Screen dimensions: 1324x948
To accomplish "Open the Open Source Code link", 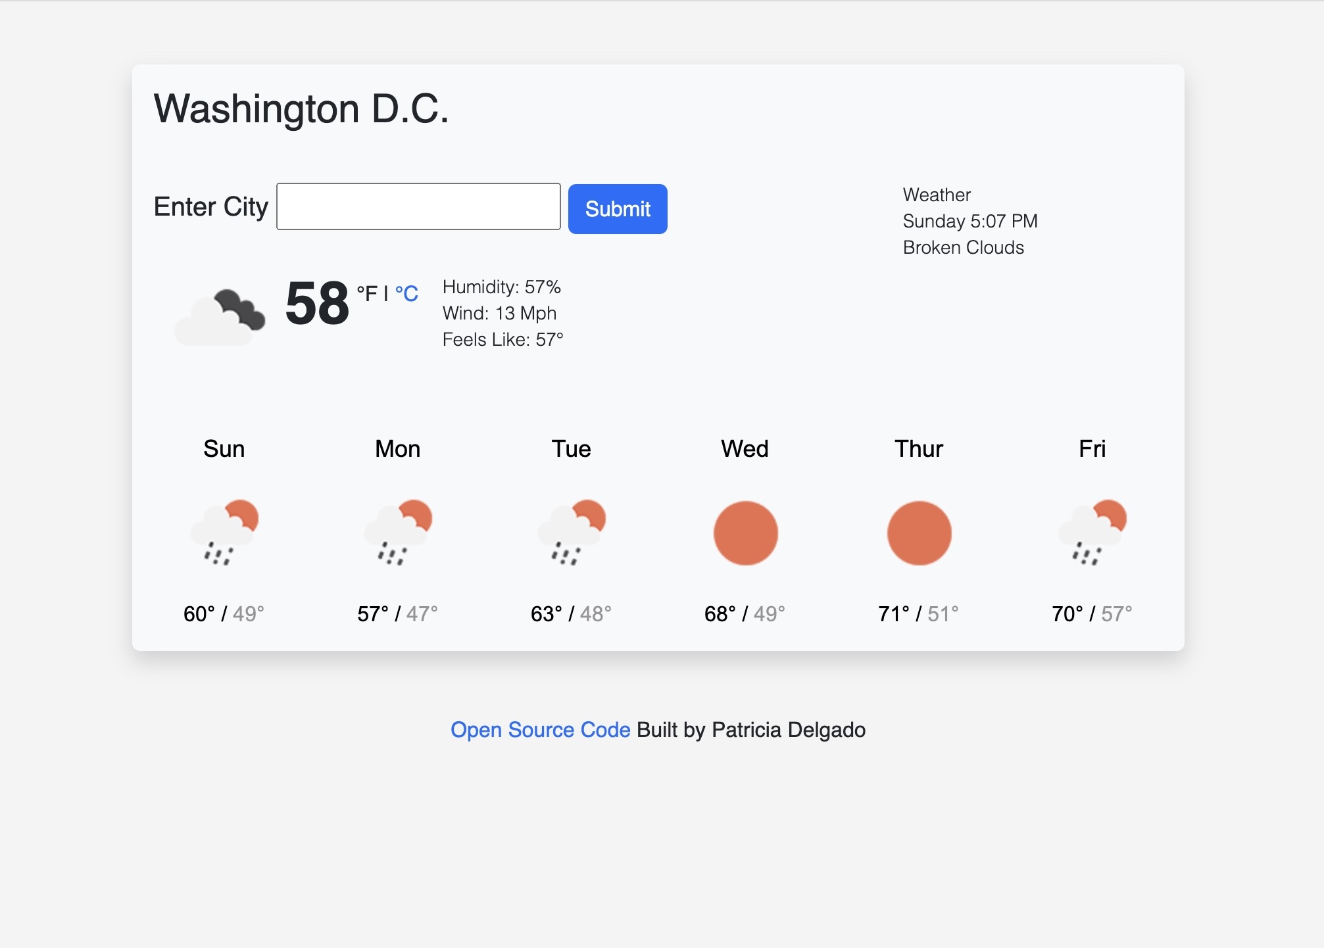I will pyautogui.click(x=541, y=730).
